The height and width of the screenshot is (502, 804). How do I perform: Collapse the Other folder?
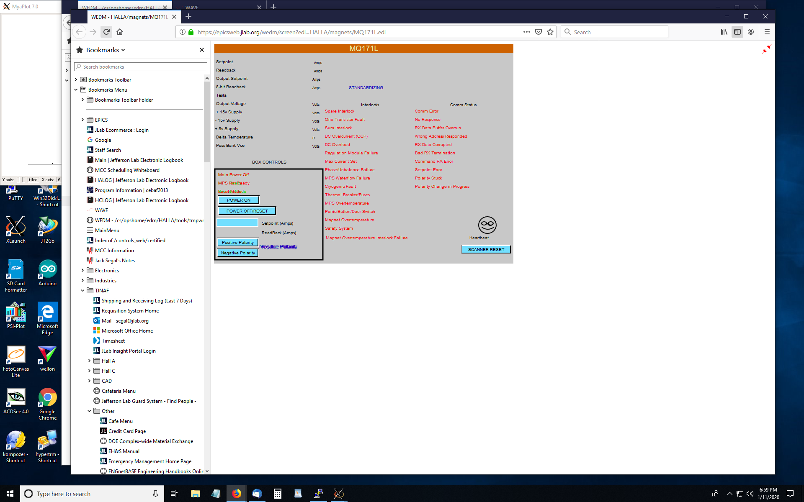click(x=89, y=411)
